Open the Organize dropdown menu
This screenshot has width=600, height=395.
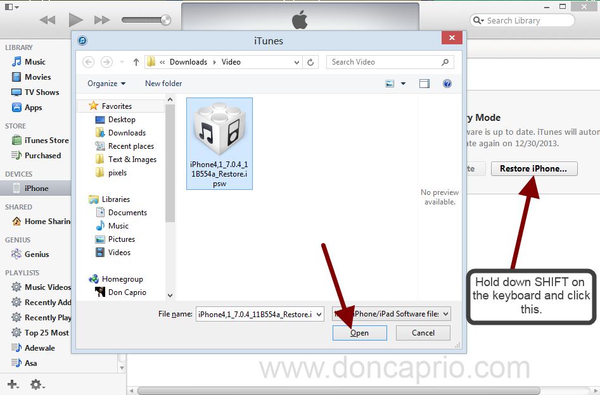pyautogui.click(x=106, y=84)
